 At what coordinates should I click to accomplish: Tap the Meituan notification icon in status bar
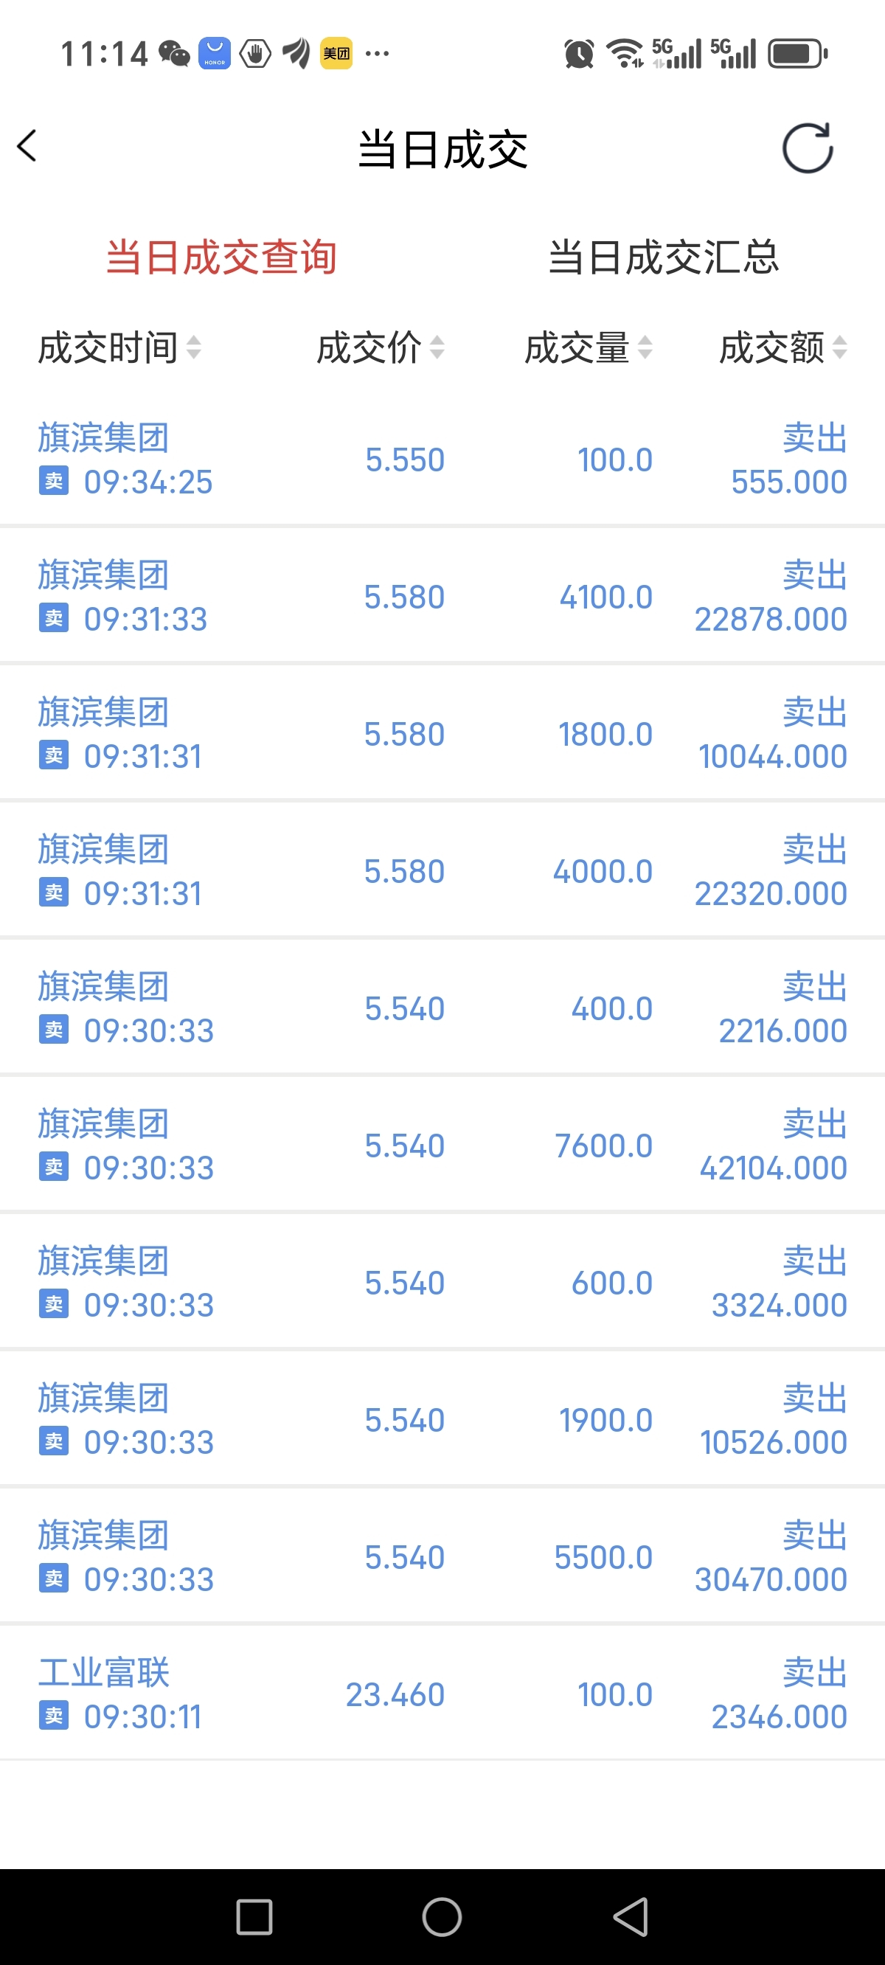336,53
